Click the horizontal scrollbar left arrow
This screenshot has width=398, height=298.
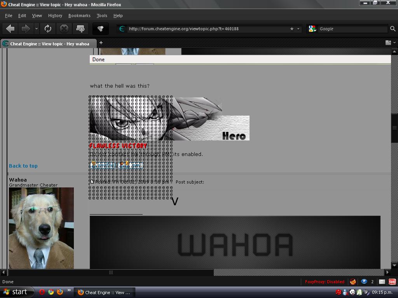click(x=3, y=272)
